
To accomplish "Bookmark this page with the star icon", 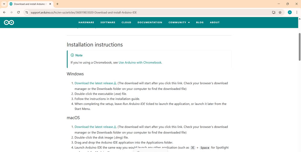I will coord(280,12).
